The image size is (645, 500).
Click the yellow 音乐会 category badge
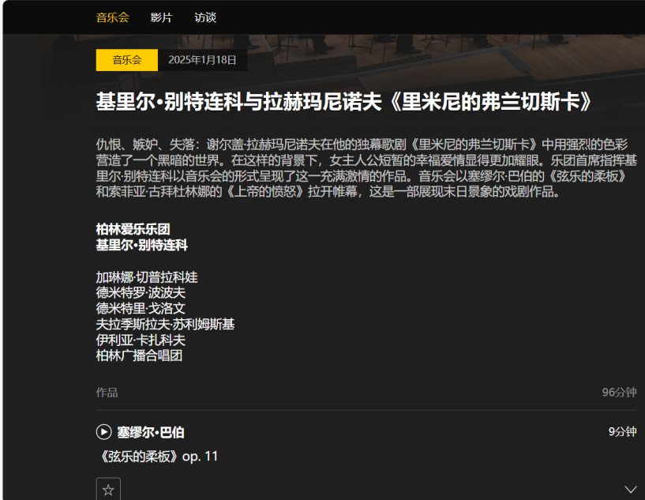click(127, 60)
